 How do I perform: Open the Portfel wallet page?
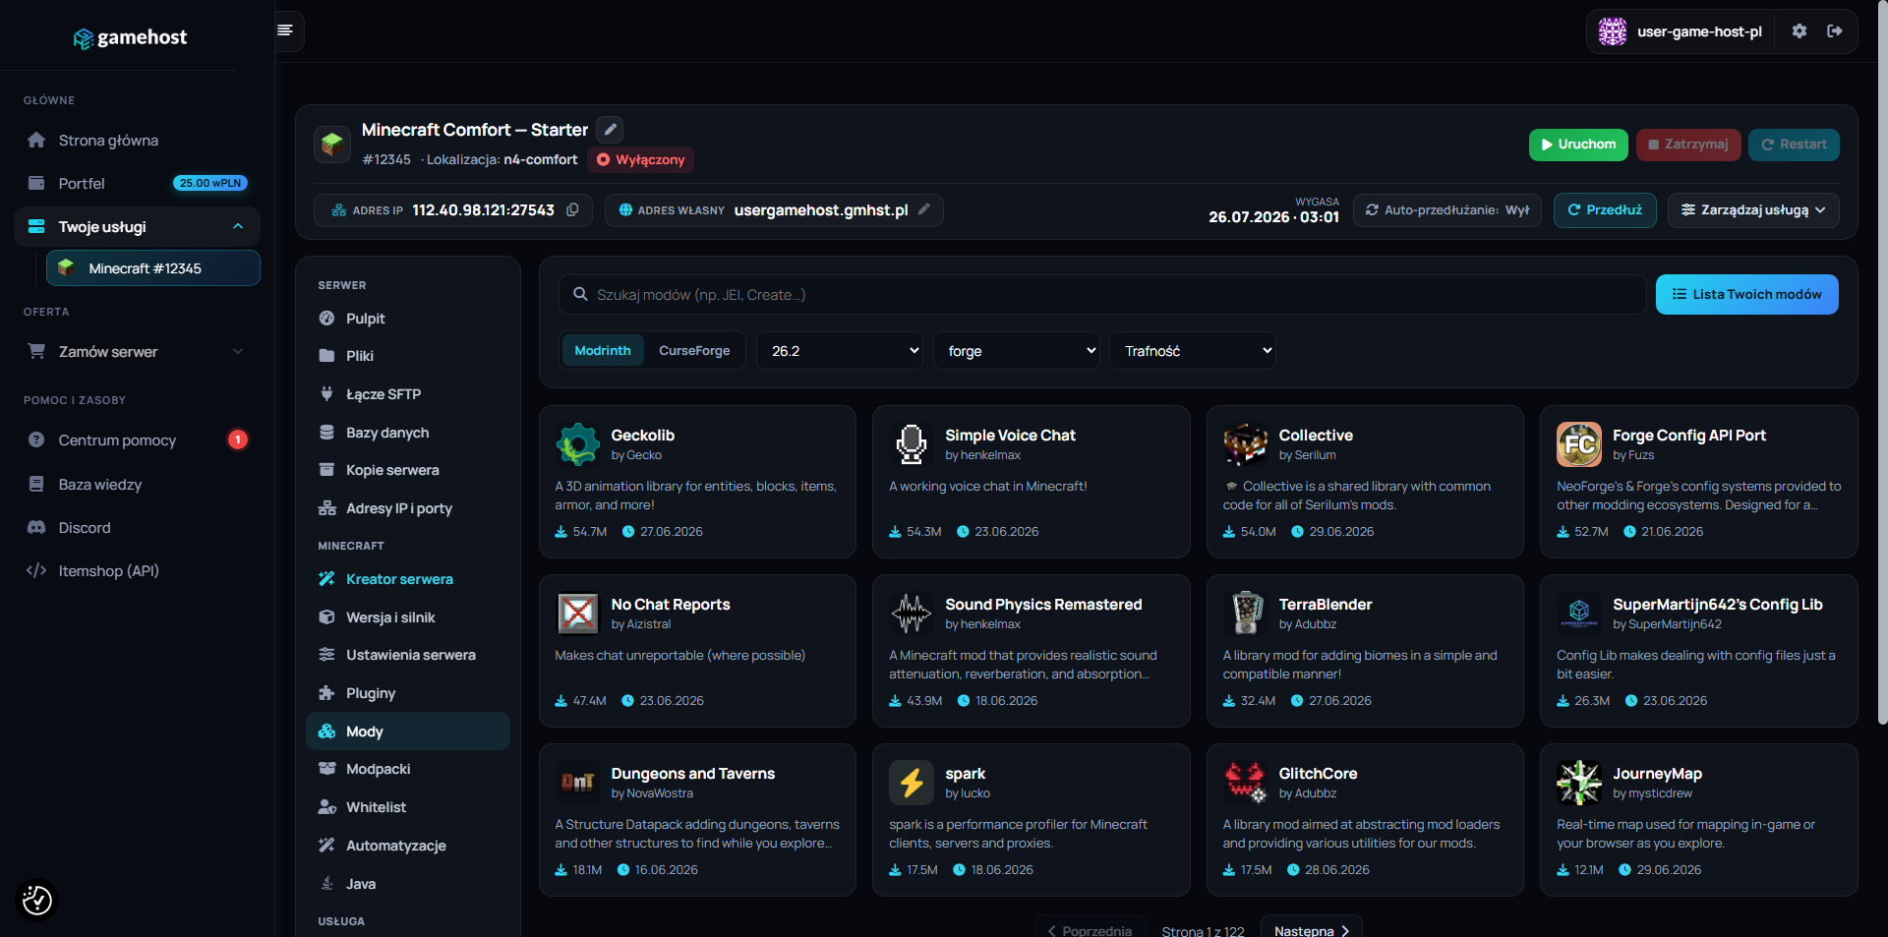138,183
